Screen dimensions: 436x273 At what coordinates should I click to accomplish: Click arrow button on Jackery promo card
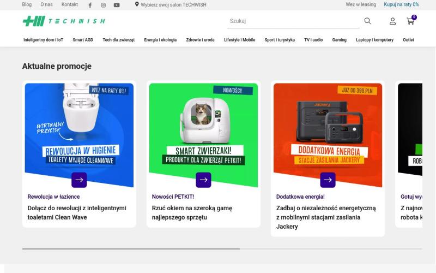(x=328, y=180)
